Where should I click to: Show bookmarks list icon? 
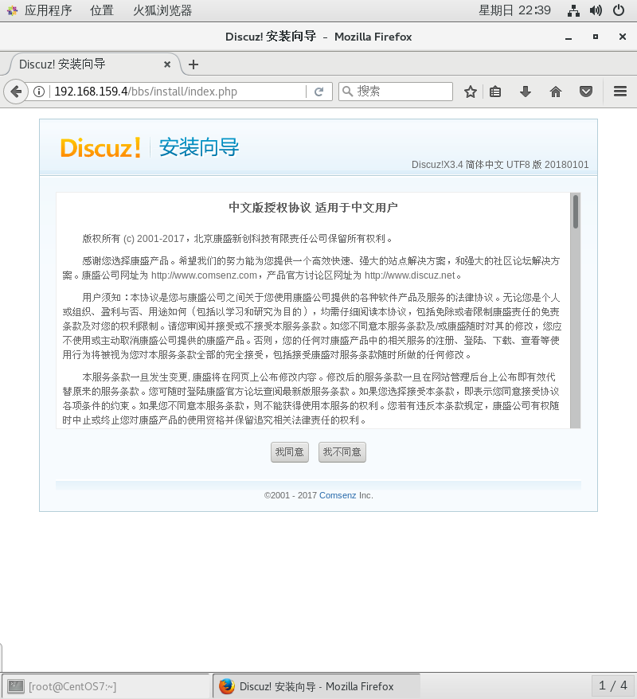tap(495, 92)
